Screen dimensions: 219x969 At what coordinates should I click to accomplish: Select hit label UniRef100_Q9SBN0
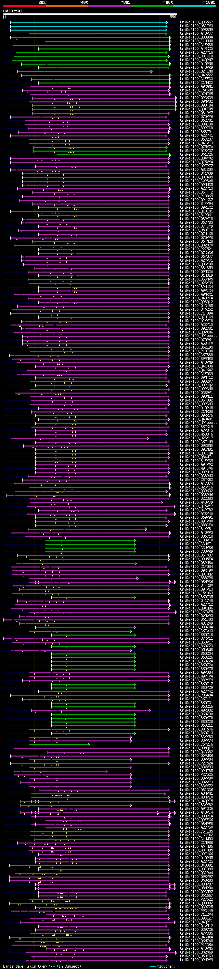(x=196, y=446)
